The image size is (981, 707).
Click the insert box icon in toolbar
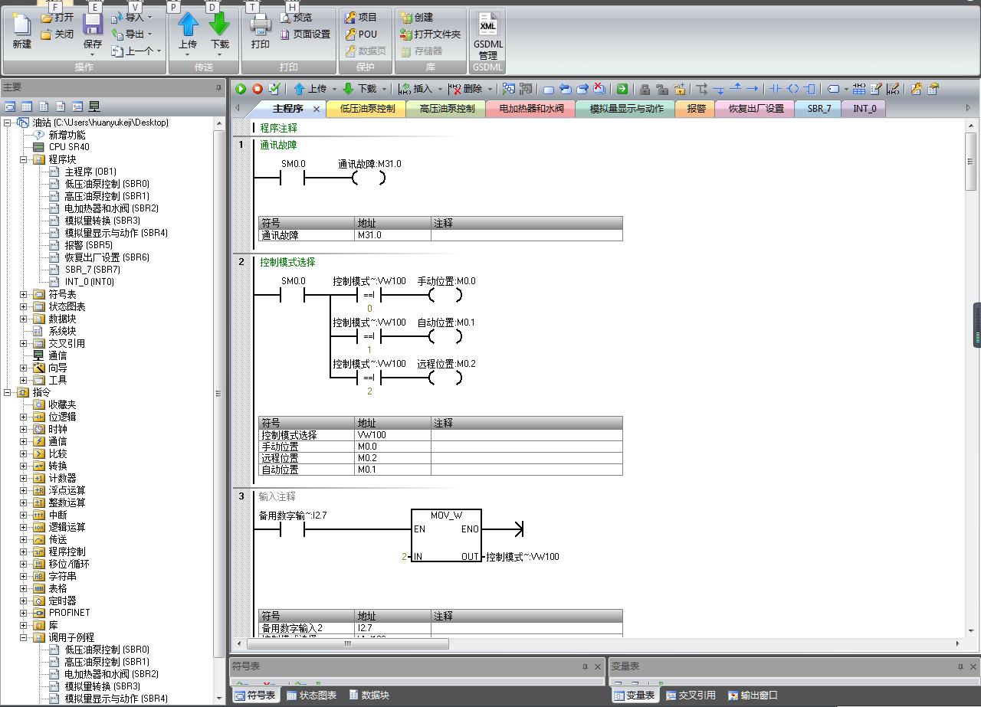(810, 89)
